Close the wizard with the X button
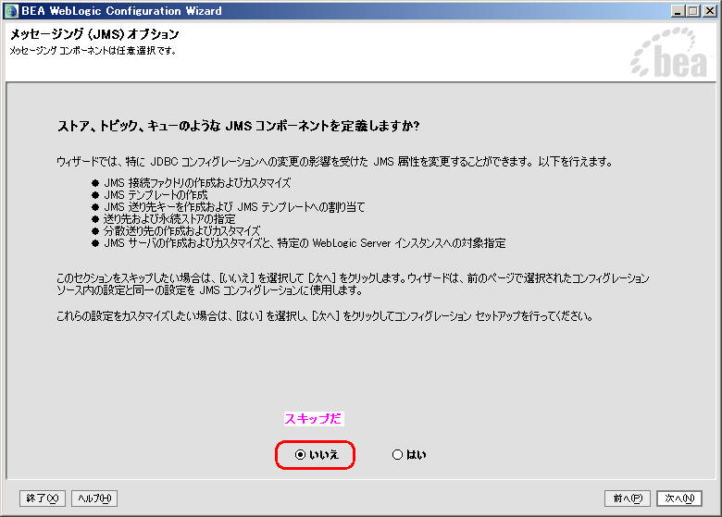Image resolution: width=722 pixels, height=517 pixels. (x=709, y=10)
